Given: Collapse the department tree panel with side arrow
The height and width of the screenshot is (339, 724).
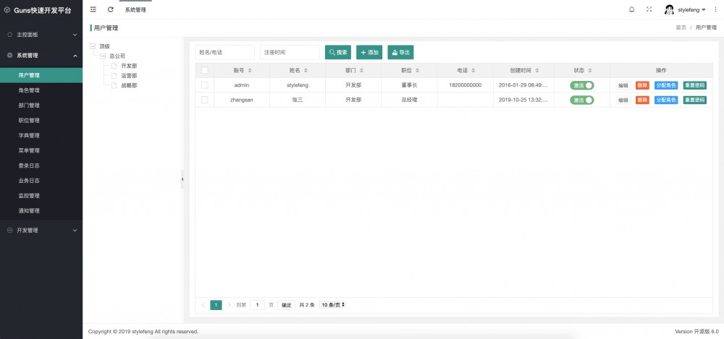Looking at the screenshot, I should (x=182, y=179).
